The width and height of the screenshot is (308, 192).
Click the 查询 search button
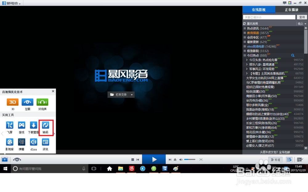(302, 17)
